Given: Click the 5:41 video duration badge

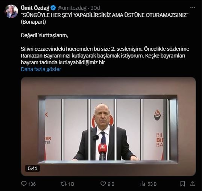Looking at the screenshot, I should (x=33, y=168).
